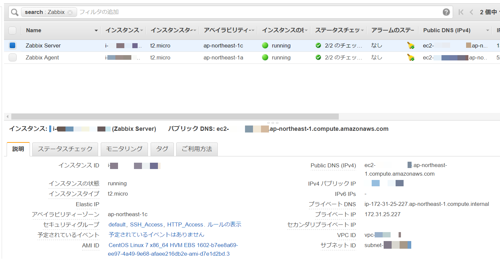The width and height of the screenshot is (500, 259).
Task: Check the Zabbix Agent row checkbox
Action: coord(12,57)
